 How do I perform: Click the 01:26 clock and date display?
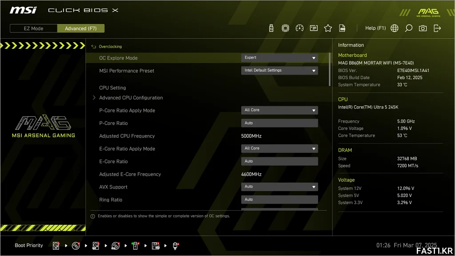coord(407,245)
